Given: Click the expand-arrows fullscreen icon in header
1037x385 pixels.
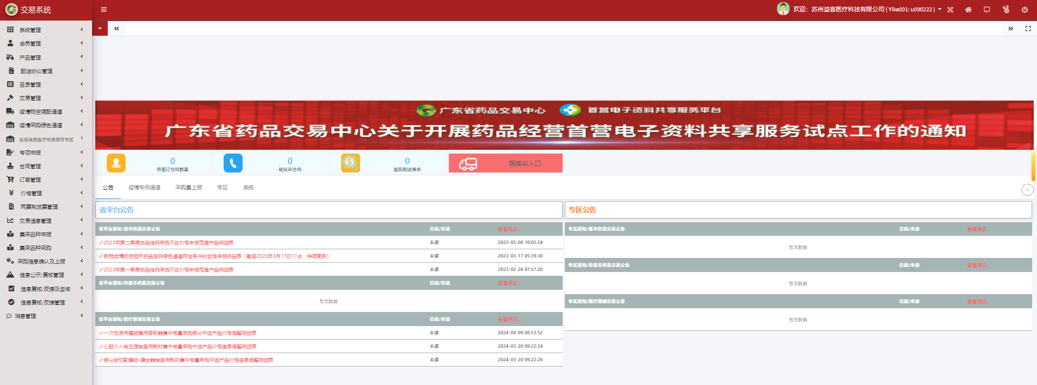Looking at the screenshot, I should click(950, 10).
